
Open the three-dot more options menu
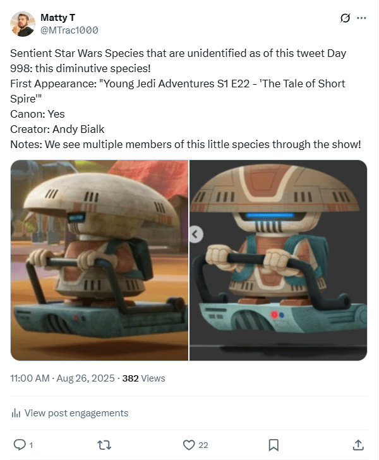coord(361,18)
